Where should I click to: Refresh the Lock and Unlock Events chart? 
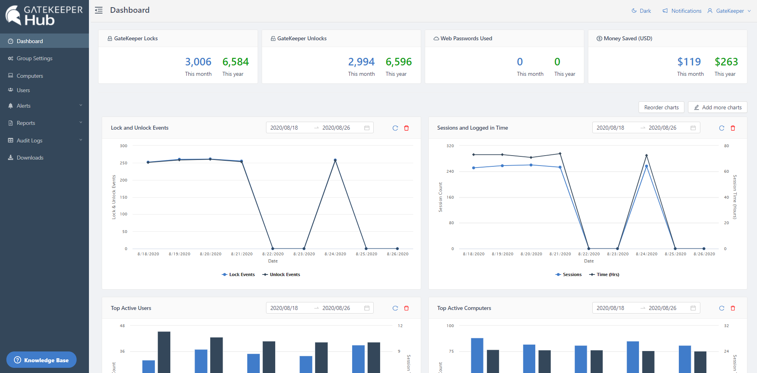click(x=395, y=128)
